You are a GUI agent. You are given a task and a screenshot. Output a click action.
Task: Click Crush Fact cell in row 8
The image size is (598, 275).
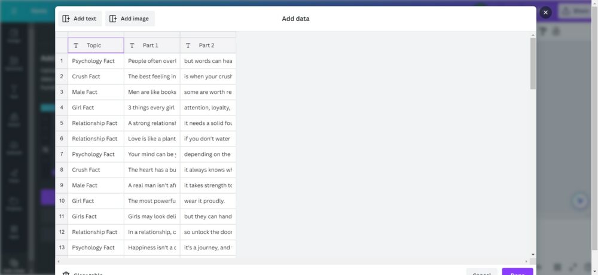(96, 170)
